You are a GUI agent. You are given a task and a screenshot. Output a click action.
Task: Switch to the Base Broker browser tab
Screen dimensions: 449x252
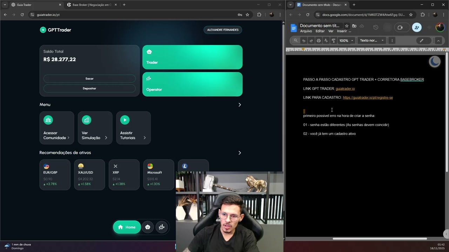(91, 5)
